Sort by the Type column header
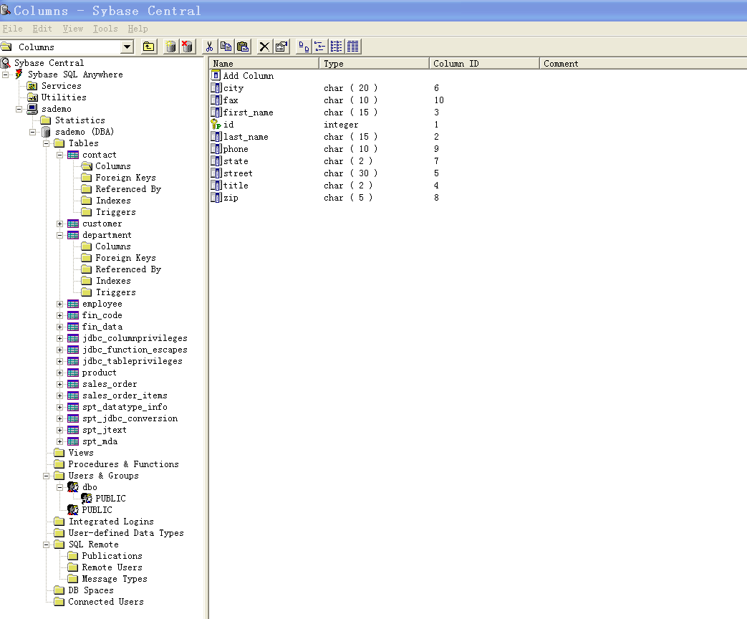Image resolution: width=747 pixels, height=619 pixels. 374,63
